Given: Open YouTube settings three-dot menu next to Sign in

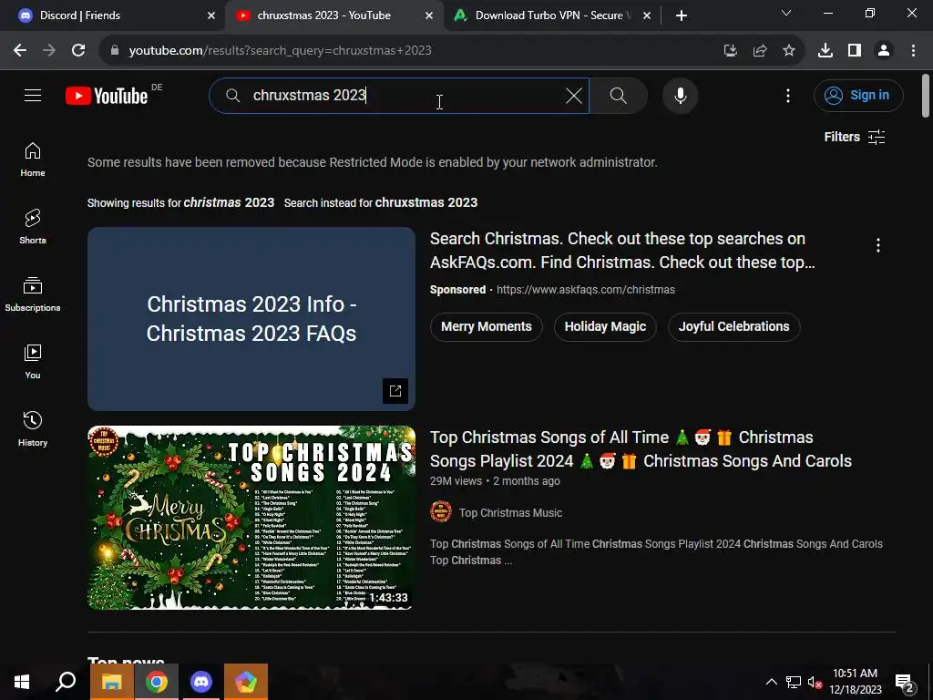Looking at the screenshot, I should click(x=788, y=95).
